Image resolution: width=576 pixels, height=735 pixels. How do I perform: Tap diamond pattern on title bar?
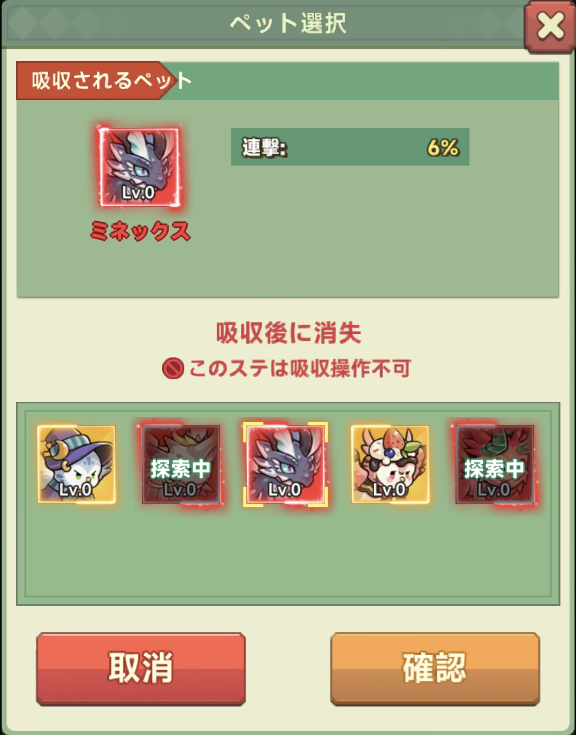[54, 24]
